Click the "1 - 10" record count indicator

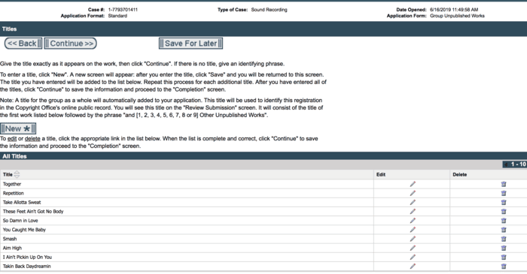[518, 164]
